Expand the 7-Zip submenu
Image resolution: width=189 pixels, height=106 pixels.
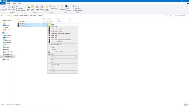point(63,48)
